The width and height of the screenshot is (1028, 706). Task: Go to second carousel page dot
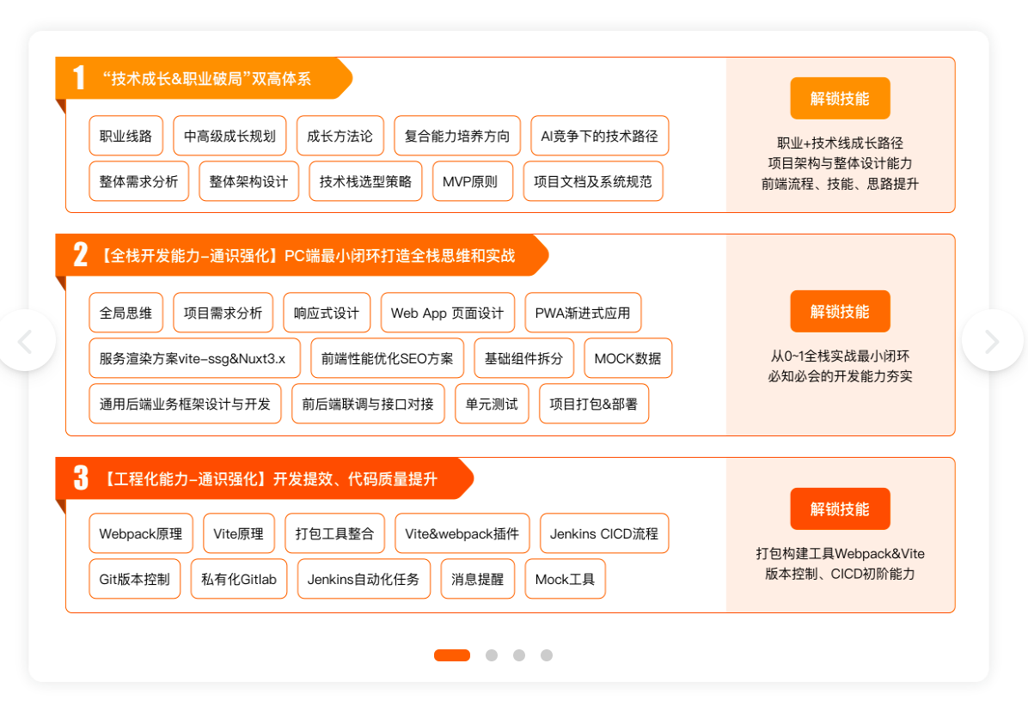pyautogui.click(x=492, y=655)
